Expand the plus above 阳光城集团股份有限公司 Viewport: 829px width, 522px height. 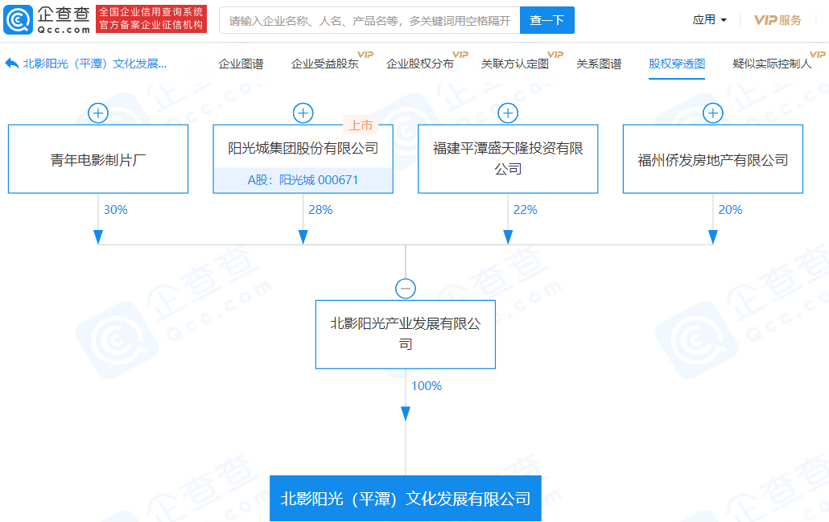point(303,113)
